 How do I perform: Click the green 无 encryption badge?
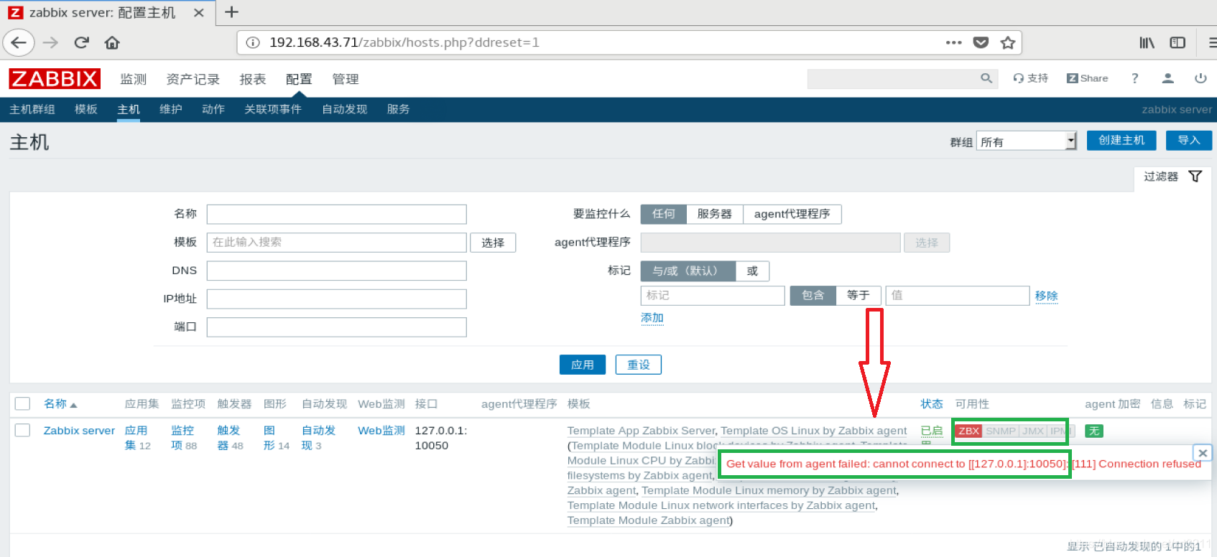tap(1093, 431)
